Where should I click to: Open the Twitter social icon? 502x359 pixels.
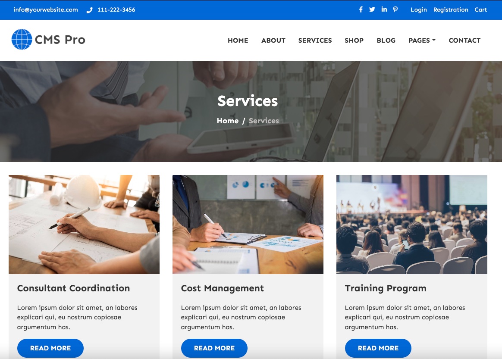(372, 9)
